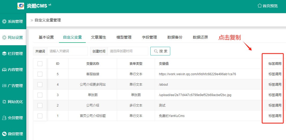Click the ID column header
Image resolution: width=286 pixels, height=140 pixels.
(58, 64)
